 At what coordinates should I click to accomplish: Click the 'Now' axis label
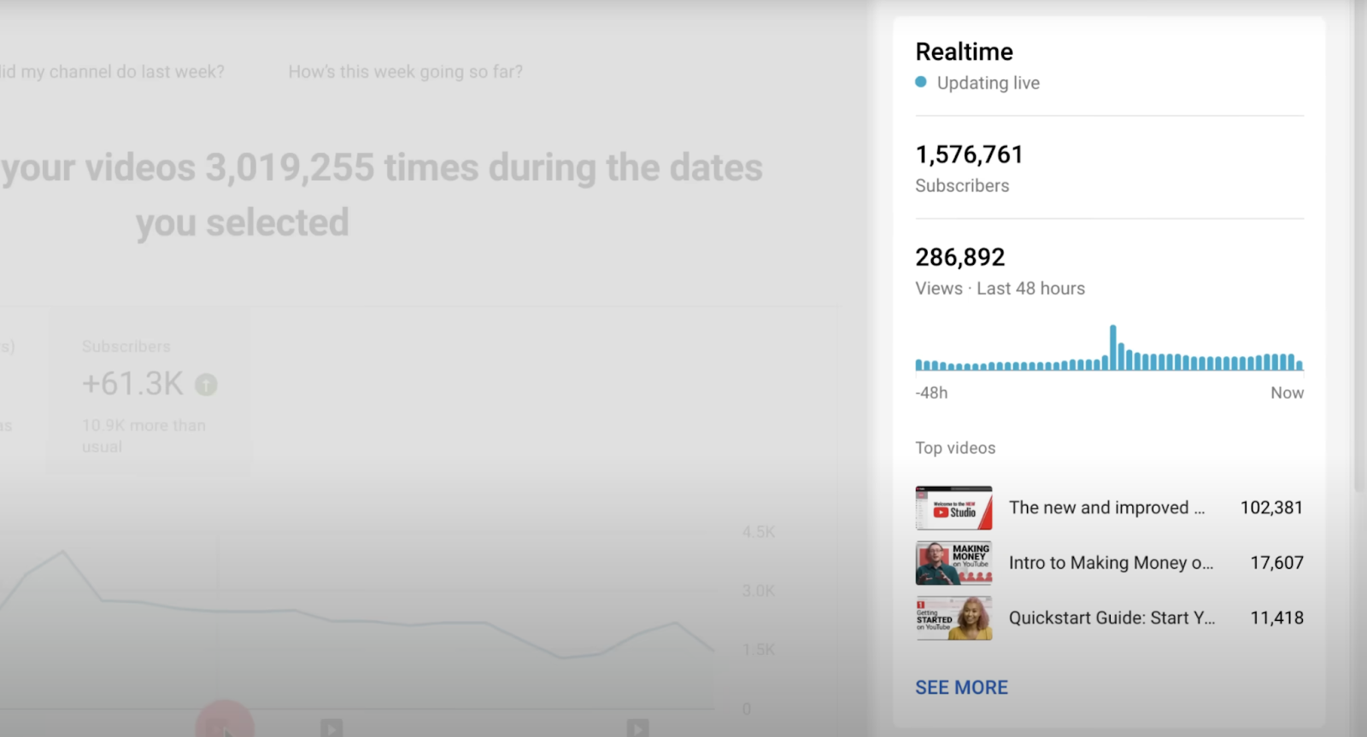pyautogui.click(x=1287, y=393)
